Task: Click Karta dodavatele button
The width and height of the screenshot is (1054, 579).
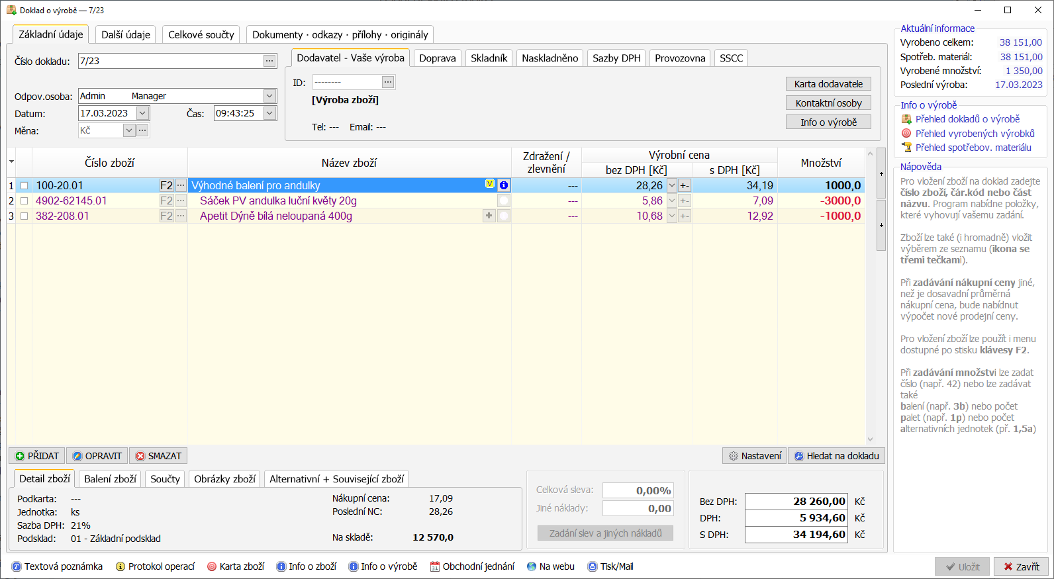Action: [828, 84]
